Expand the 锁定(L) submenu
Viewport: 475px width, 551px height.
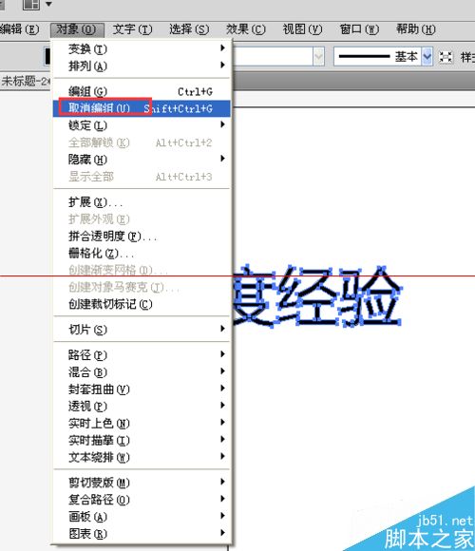click(142, 125)
